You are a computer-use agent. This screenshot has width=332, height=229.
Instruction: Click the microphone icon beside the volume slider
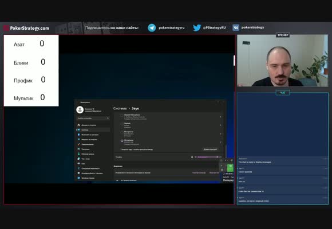click(192, 157)
